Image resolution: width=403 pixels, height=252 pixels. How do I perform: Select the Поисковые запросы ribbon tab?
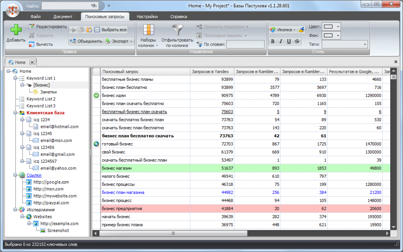point(105,17)
